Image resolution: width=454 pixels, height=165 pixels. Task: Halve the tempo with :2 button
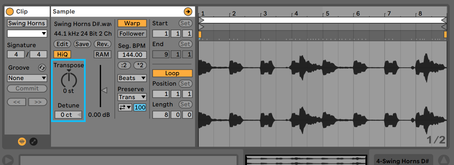point(124,65)
